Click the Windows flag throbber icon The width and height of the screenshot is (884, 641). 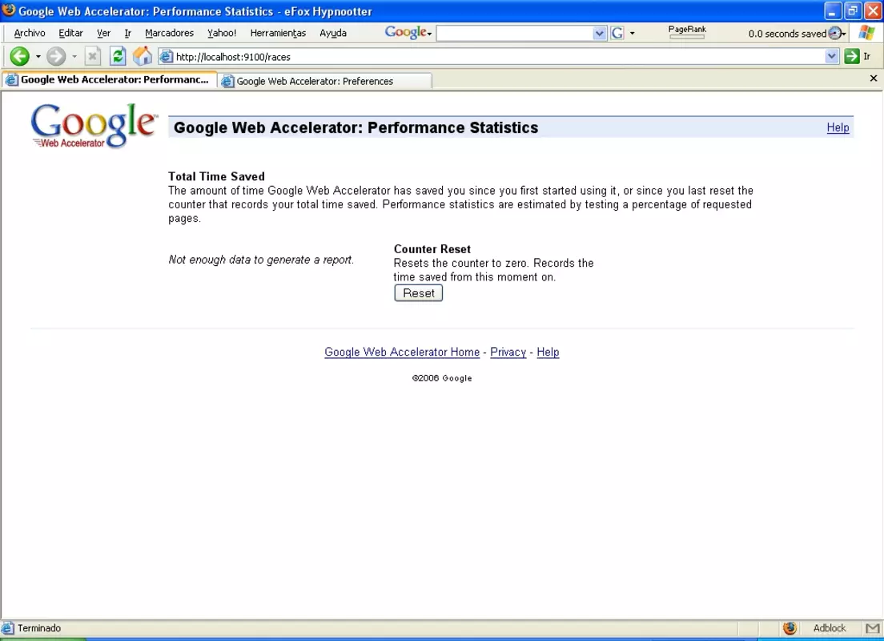(x=866, y=33)
